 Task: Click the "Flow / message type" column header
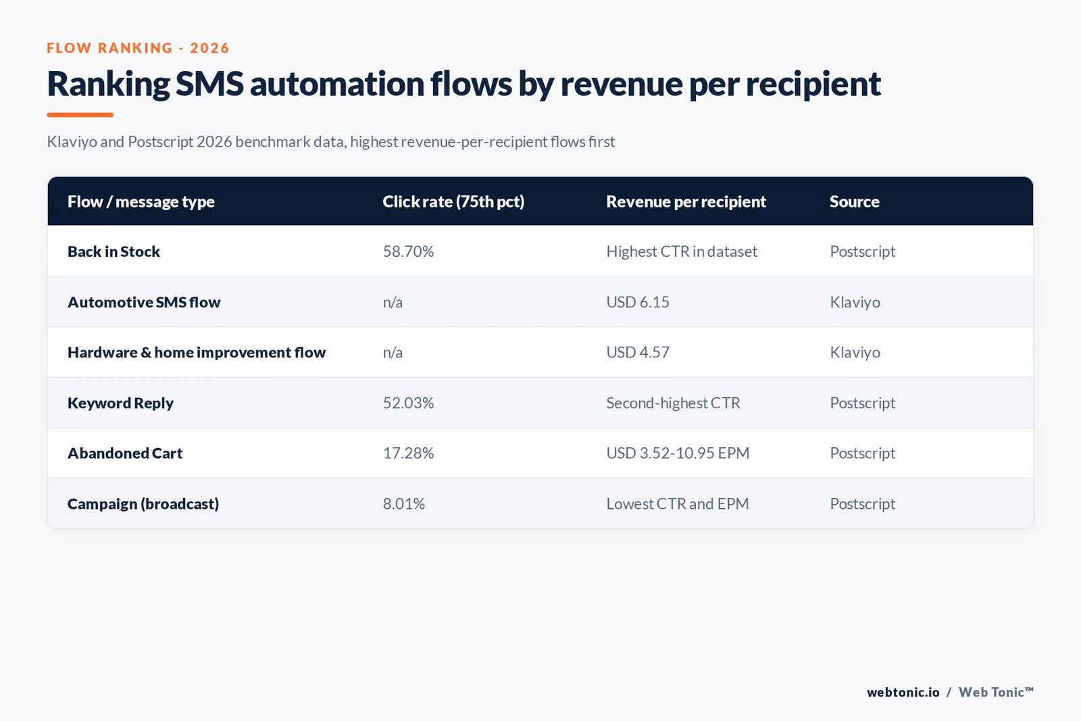click(x=141, y=201)
